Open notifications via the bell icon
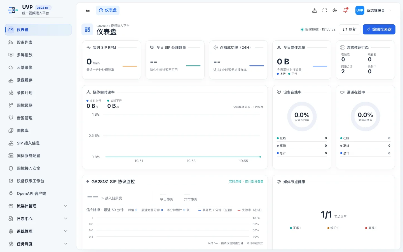This screenshot has height=252, width=403. [x=345, y=10]
